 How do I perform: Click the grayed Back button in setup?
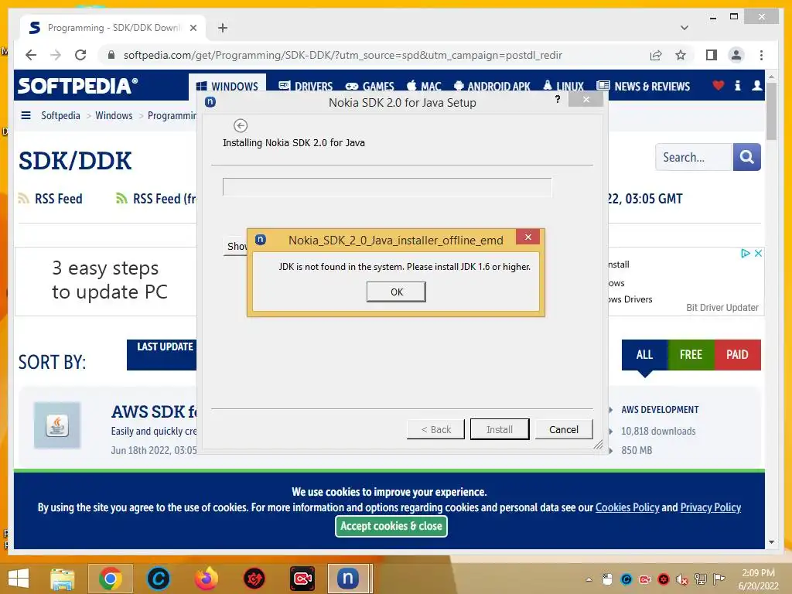click(x=435, y=429)
